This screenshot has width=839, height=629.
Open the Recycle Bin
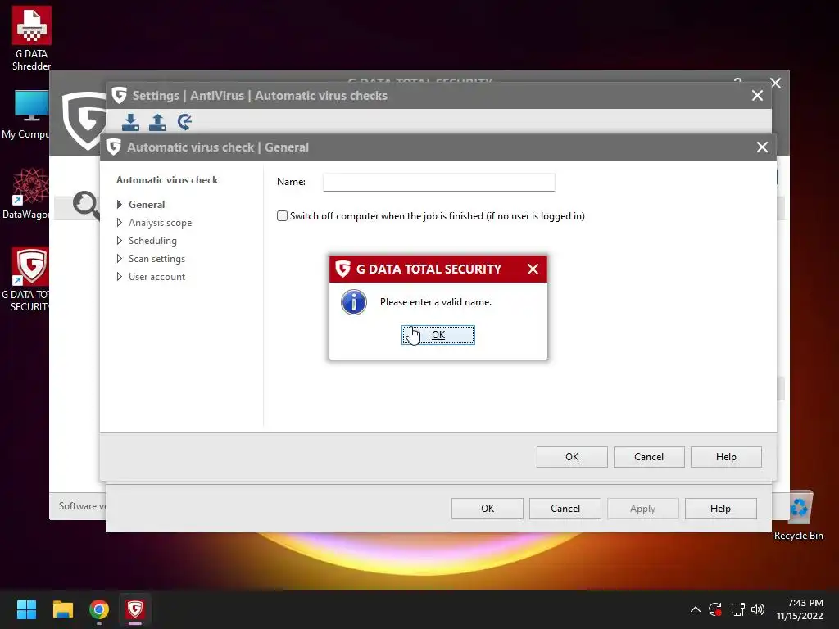tap(798, 516)
